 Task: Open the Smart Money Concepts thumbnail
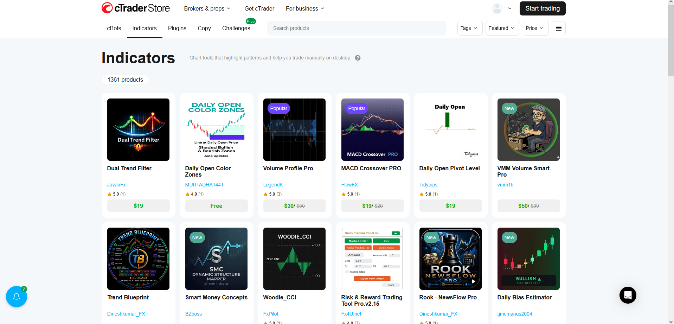[x=216, y=259]
